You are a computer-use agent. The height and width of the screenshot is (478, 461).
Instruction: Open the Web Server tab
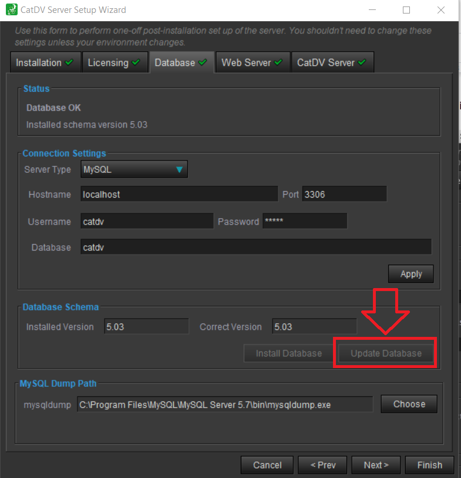point(253,62)
